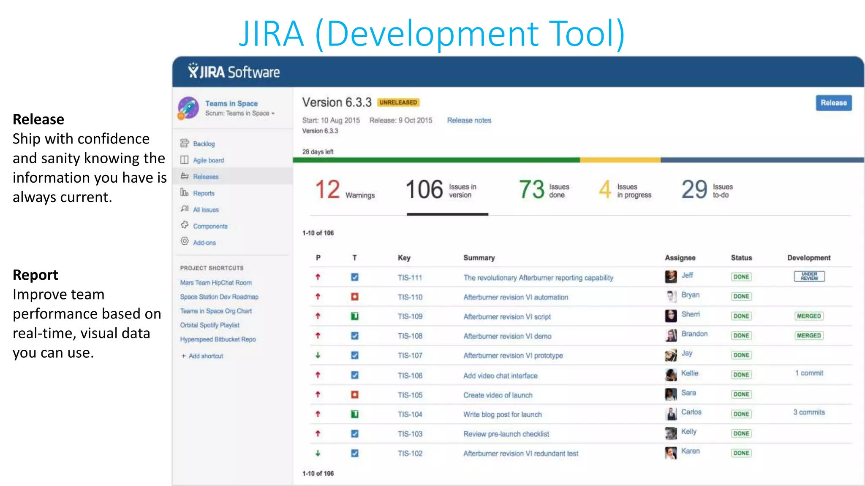
Task: Open the Teams in Space project avatar
Action: coord(188,108)
